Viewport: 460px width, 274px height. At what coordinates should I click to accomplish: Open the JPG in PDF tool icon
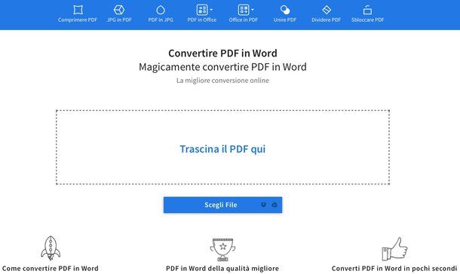click(119, 10)
